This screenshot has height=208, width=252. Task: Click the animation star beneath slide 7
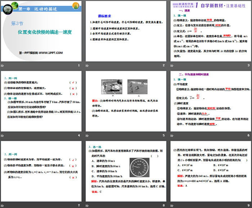pos(3,205)
